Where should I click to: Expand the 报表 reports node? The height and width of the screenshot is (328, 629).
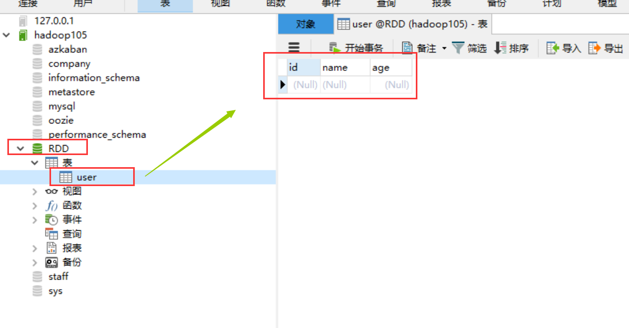(x=35, y=248)
